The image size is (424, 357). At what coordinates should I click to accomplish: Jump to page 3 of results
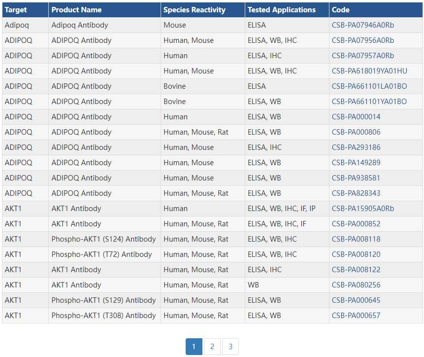230,347
